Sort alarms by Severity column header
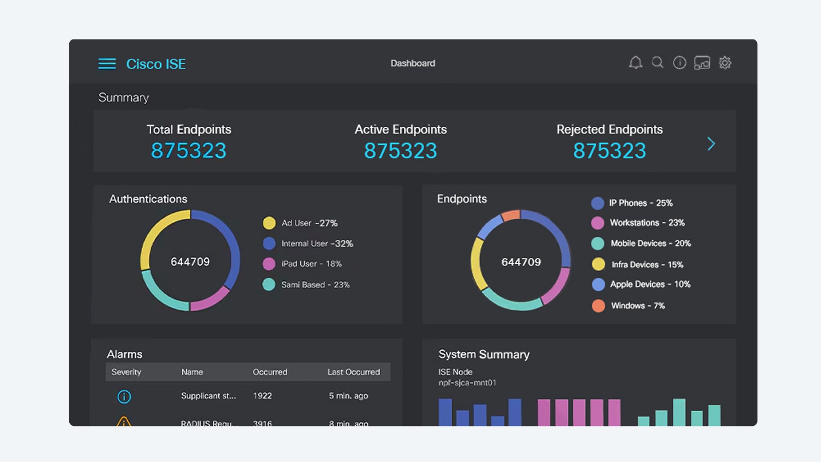821x462 pixels. (x=126, y=372)
